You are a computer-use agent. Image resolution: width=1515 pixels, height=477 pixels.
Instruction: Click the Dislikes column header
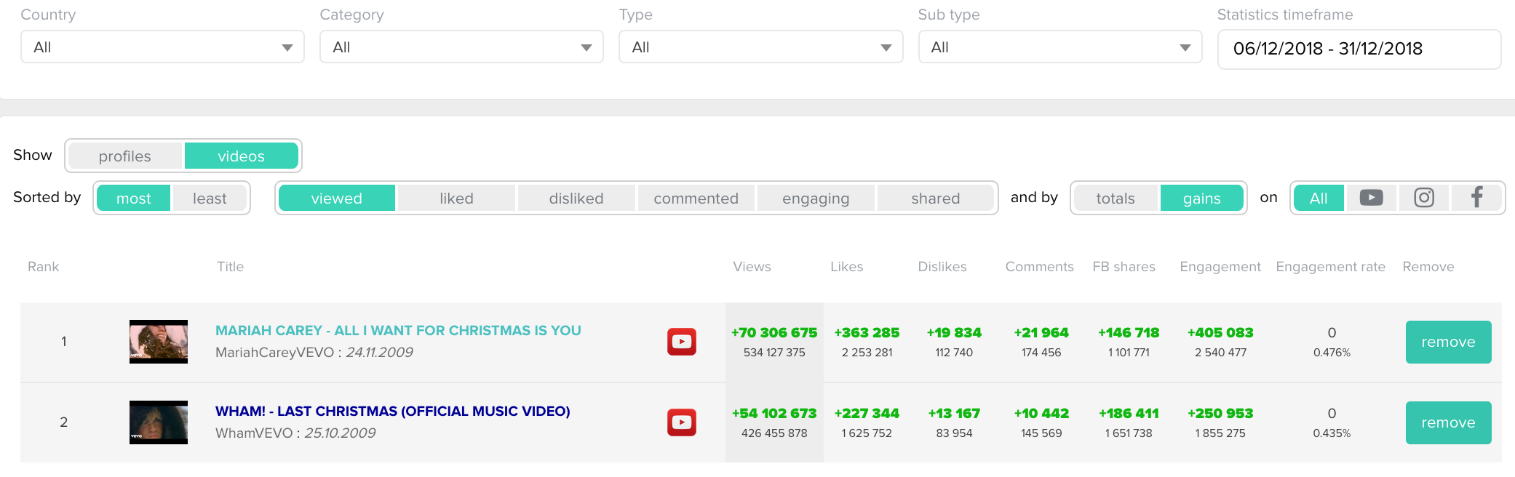tap(942, 267)
